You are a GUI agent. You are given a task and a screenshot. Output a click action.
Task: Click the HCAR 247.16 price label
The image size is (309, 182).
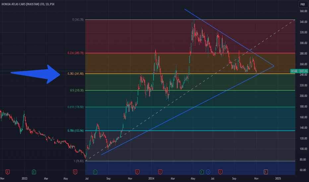point(299,71)
